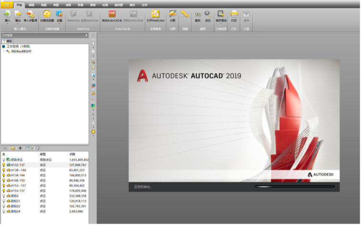
Task: Select the yellow ruler measure tool
Action: tap(185, 14)
